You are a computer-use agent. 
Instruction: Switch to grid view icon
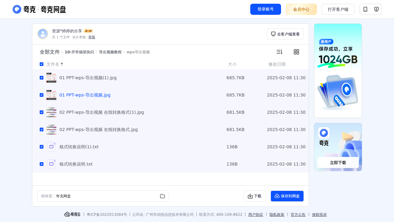[x=296, y=52]
